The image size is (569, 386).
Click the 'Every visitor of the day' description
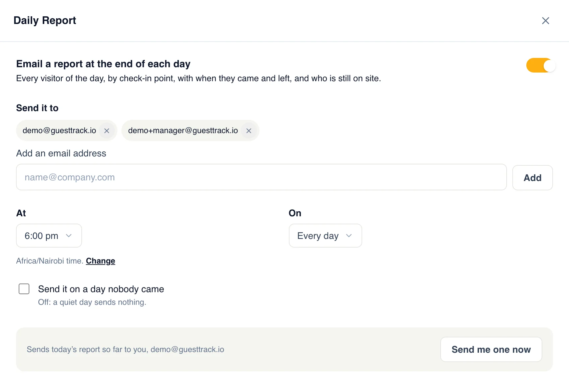[x=198, y=79]
